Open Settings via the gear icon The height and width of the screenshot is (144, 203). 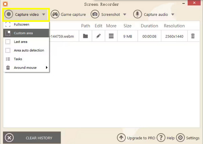(180, 138)
